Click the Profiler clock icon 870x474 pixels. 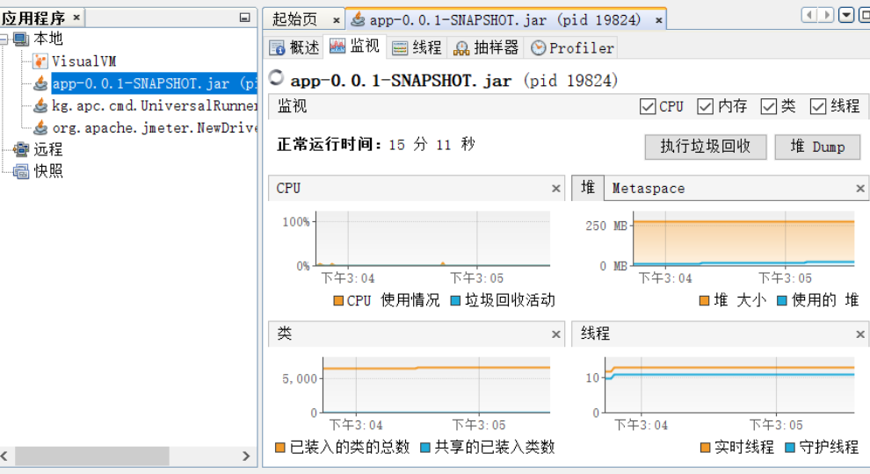pos(538,48)
